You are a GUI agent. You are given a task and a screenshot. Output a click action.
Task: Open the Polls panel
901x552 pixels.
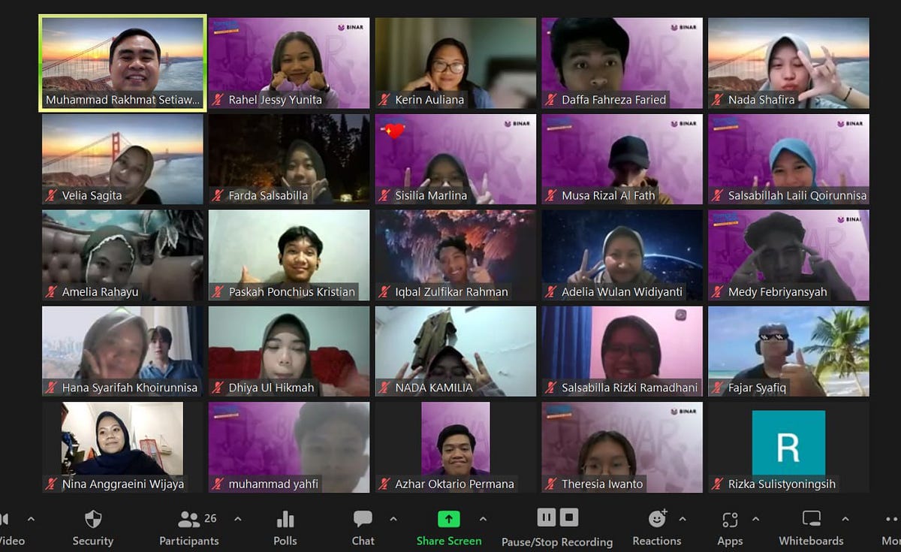[x=284, y=518]
